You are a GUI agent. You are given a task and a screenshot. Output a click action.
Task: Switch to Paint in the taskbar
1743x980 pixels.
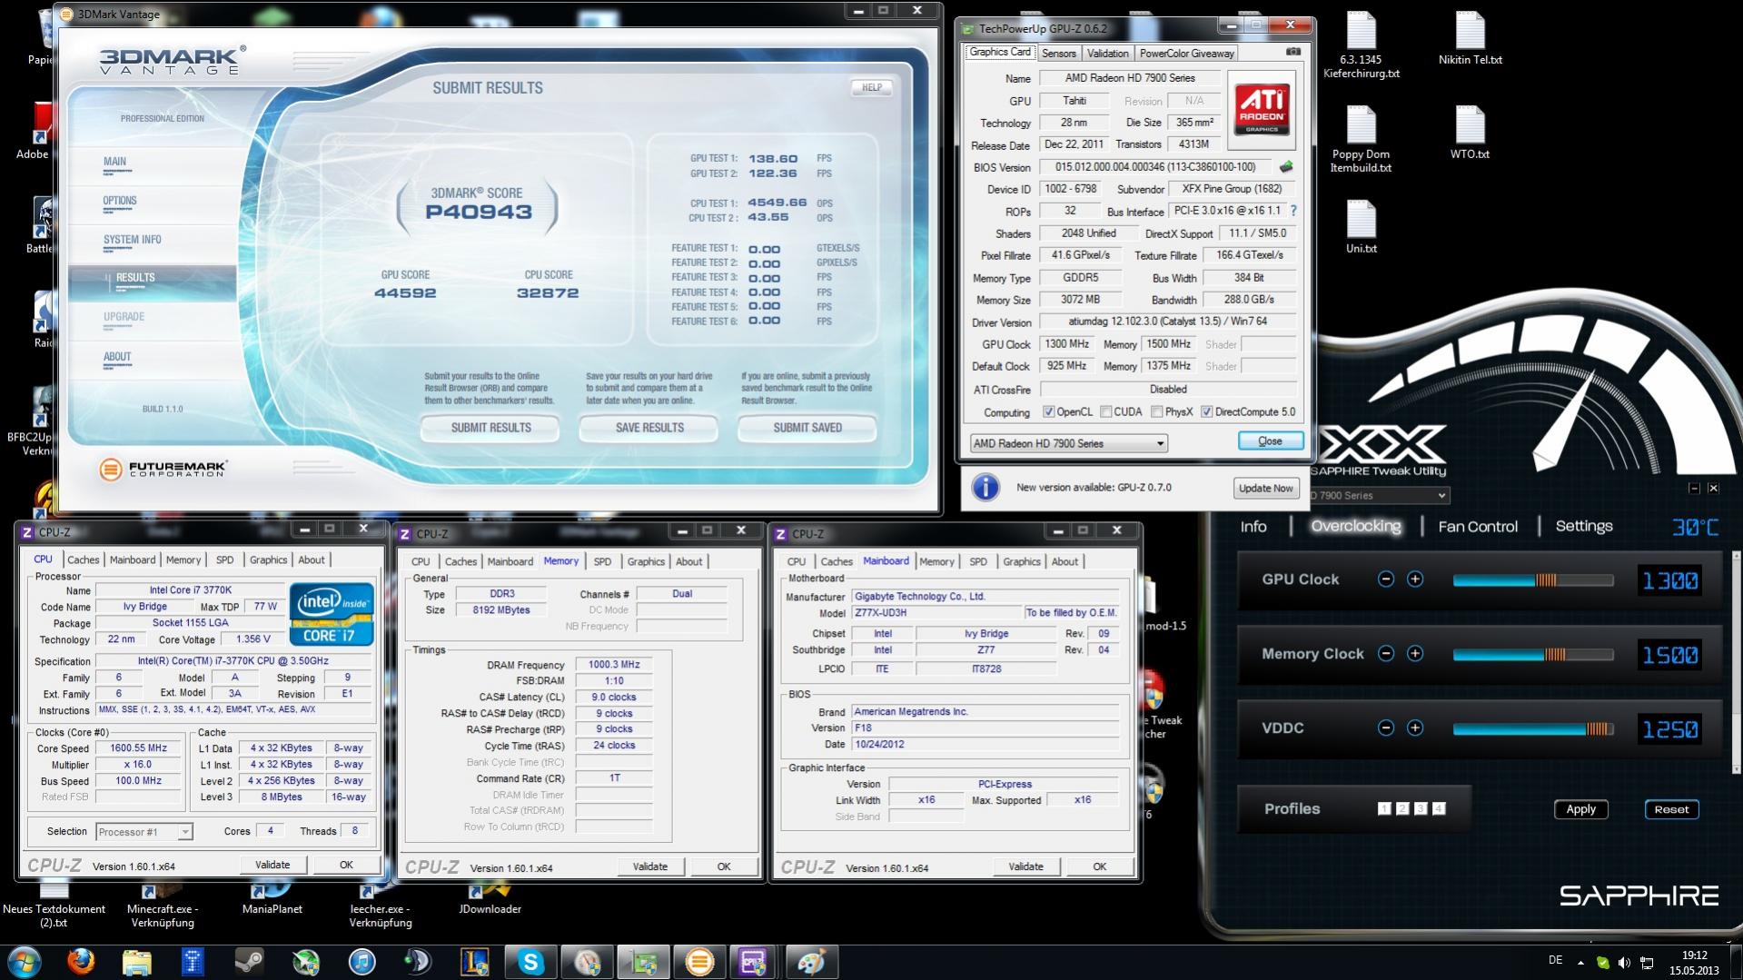811,962
